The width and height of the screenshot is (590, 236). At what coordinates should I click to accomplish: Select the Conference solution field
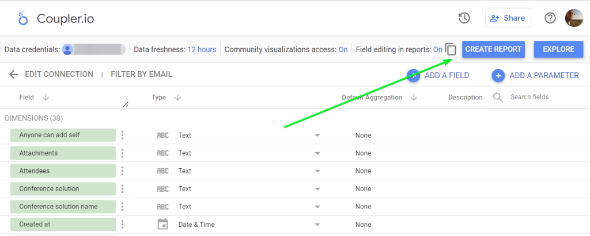coord(63,189)
